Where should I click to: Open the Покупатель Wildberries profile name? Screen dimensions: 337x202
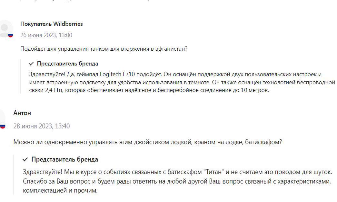click(52, 24)
